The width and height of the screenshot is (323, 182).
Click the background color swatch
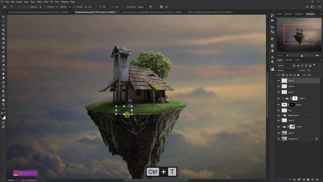click(5, 118)
